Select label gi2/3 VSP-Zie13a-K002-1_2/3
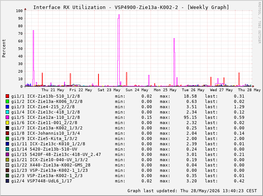This screenshot has height=196, width=263. [47, 176]
